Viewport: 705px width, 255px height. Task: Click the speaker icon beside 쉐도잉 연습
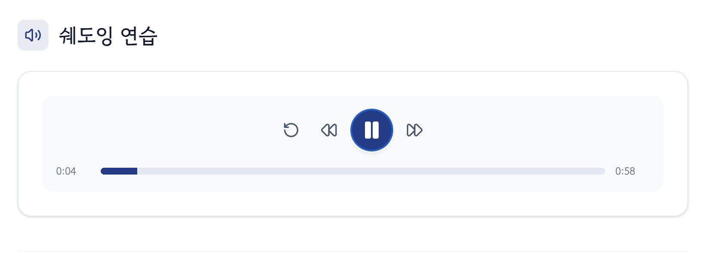(33, 35)
